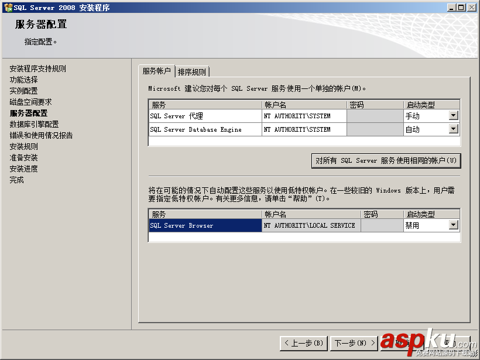
Task: Switch to the 服务帐户 tab
Action: [157, 71]
